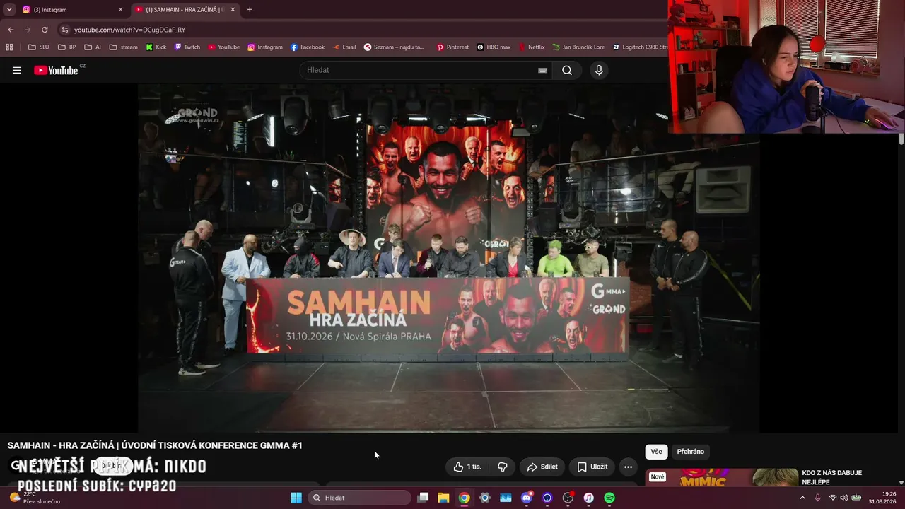Open the on-screen keyboard in search box
Image resolution: width=905 pixels, height=509 pixels.
pos(542,70)
